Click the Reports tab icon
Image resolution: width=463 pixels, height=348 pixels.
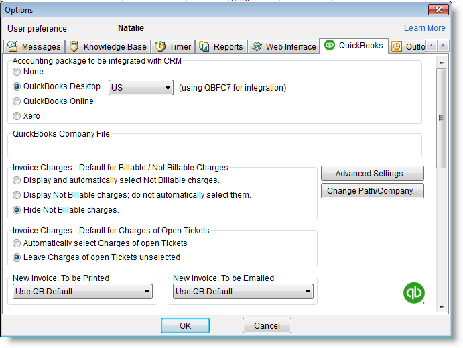pos(204,47)
